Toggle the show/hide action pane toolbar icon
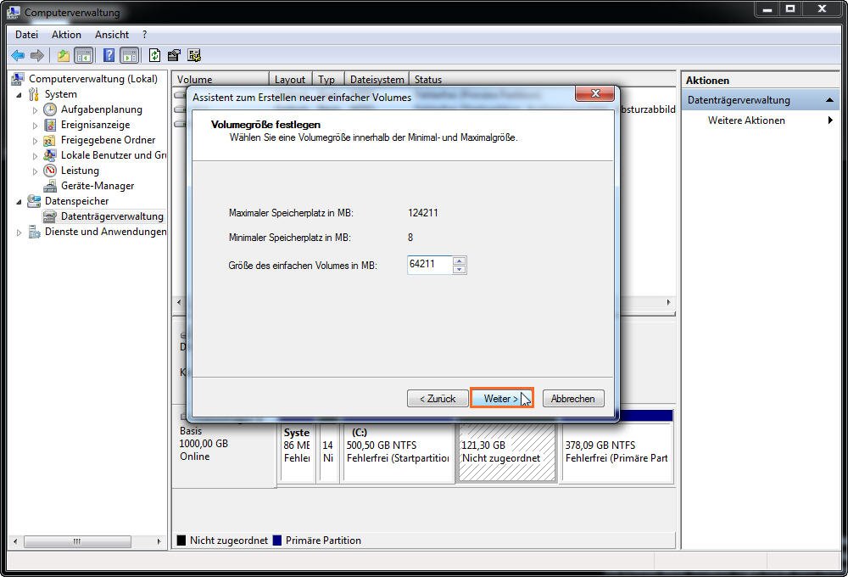The width and height of the screenshot is (848, 577). pyautogui.click(x=129, y=55)
